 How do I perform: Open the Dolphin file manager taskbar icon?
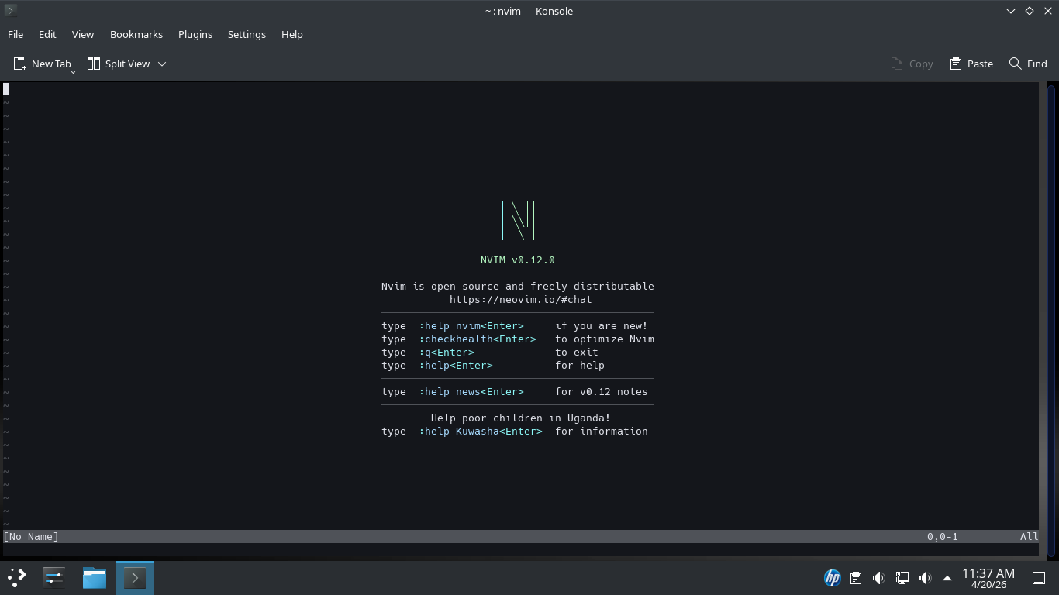pos(95,578)
